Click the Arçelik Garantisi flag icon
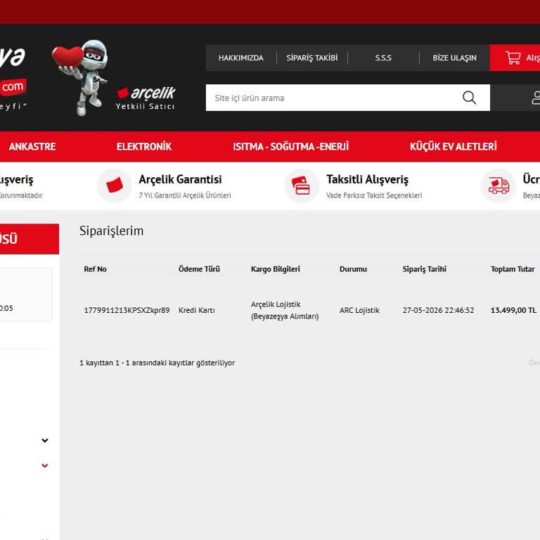 115,186
